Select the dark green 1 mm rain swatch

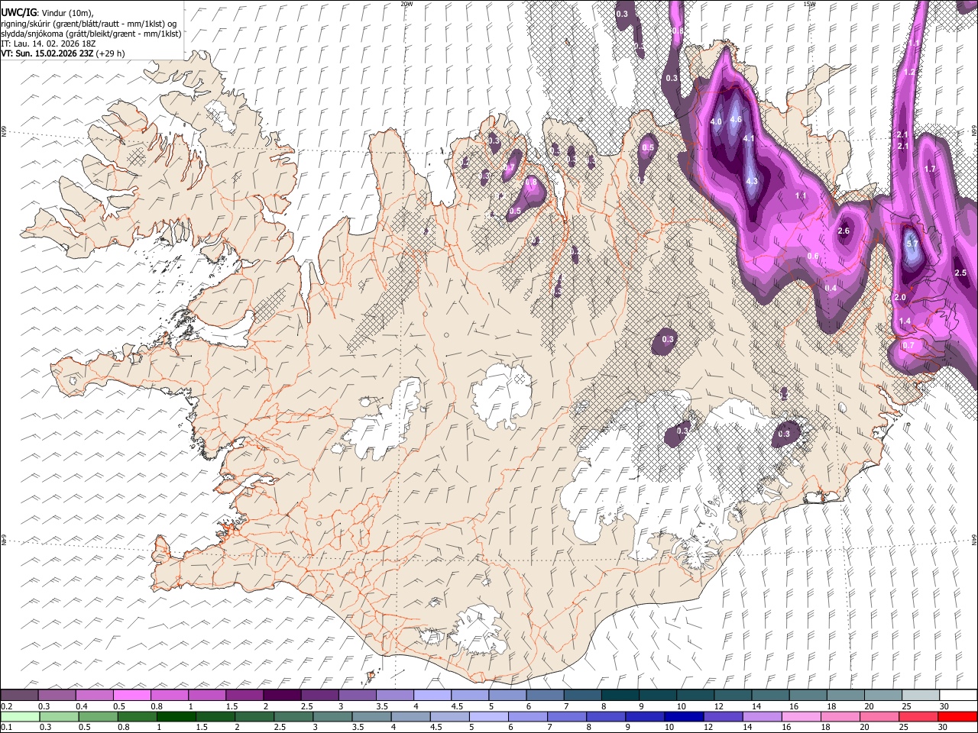tap(176, 716)
